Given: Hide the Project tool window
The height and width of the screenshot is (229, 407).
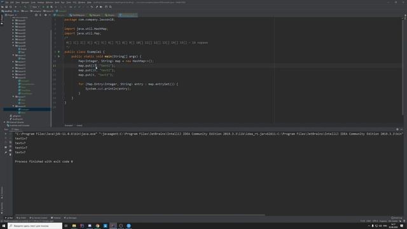Looking at the screenshot, I should (50, 15).
